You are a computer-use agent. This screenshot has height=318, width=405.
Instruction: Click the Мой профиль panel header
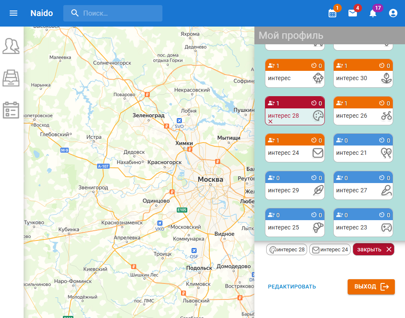(x=329, y=35)
